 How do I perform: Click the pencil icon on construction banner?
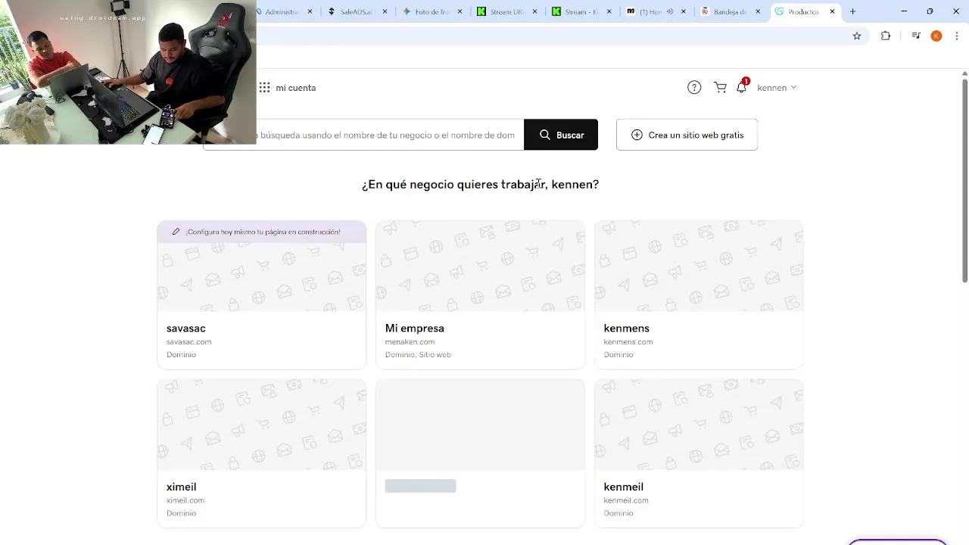(176, 232)
